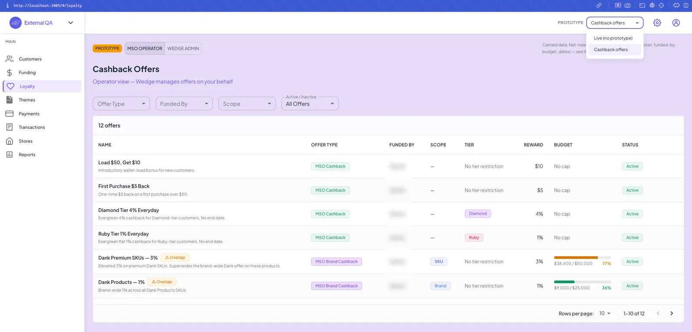Go to next page of offers
This screenshot has width=692, height=332.
coord(672,313)
